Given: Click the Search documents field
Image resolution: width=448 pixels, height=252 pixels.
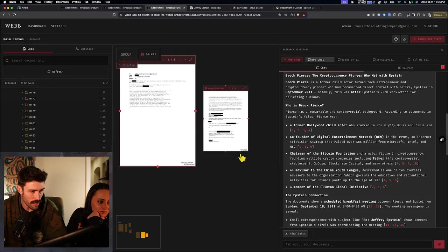Looking at the screenshot, I should pyautogui.click(x=56, y=61).
